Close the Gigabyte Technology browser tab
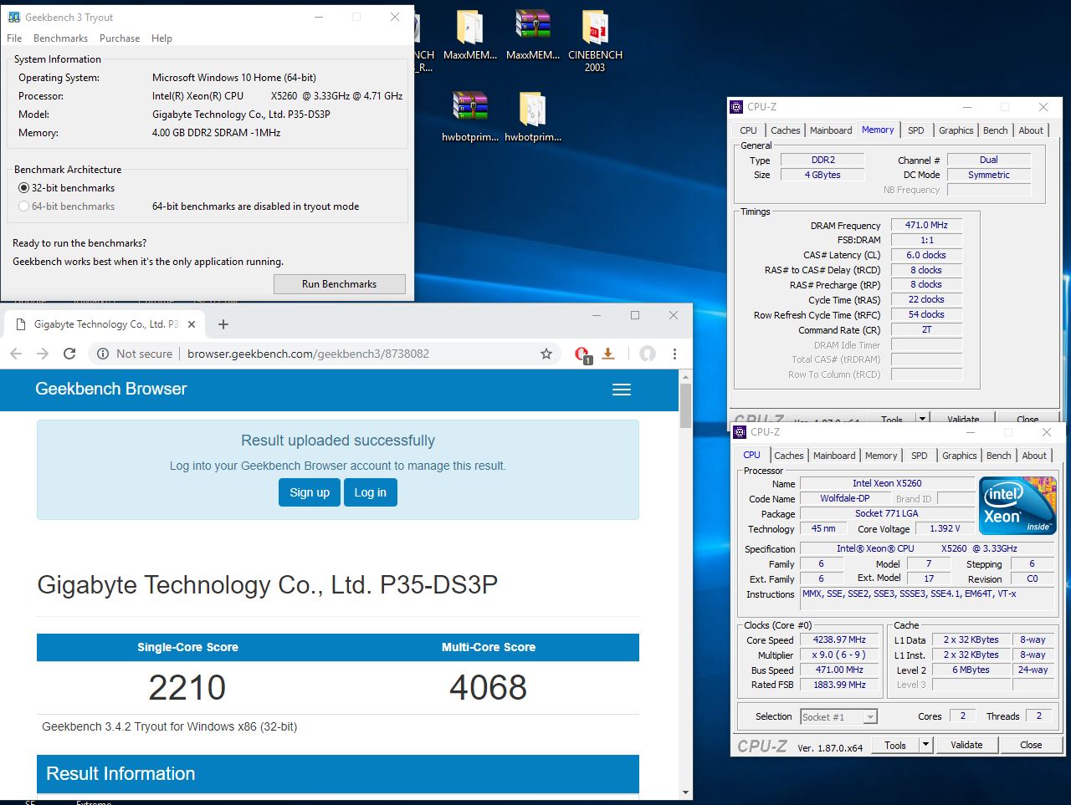1071x805 pixels. point(192,324)
